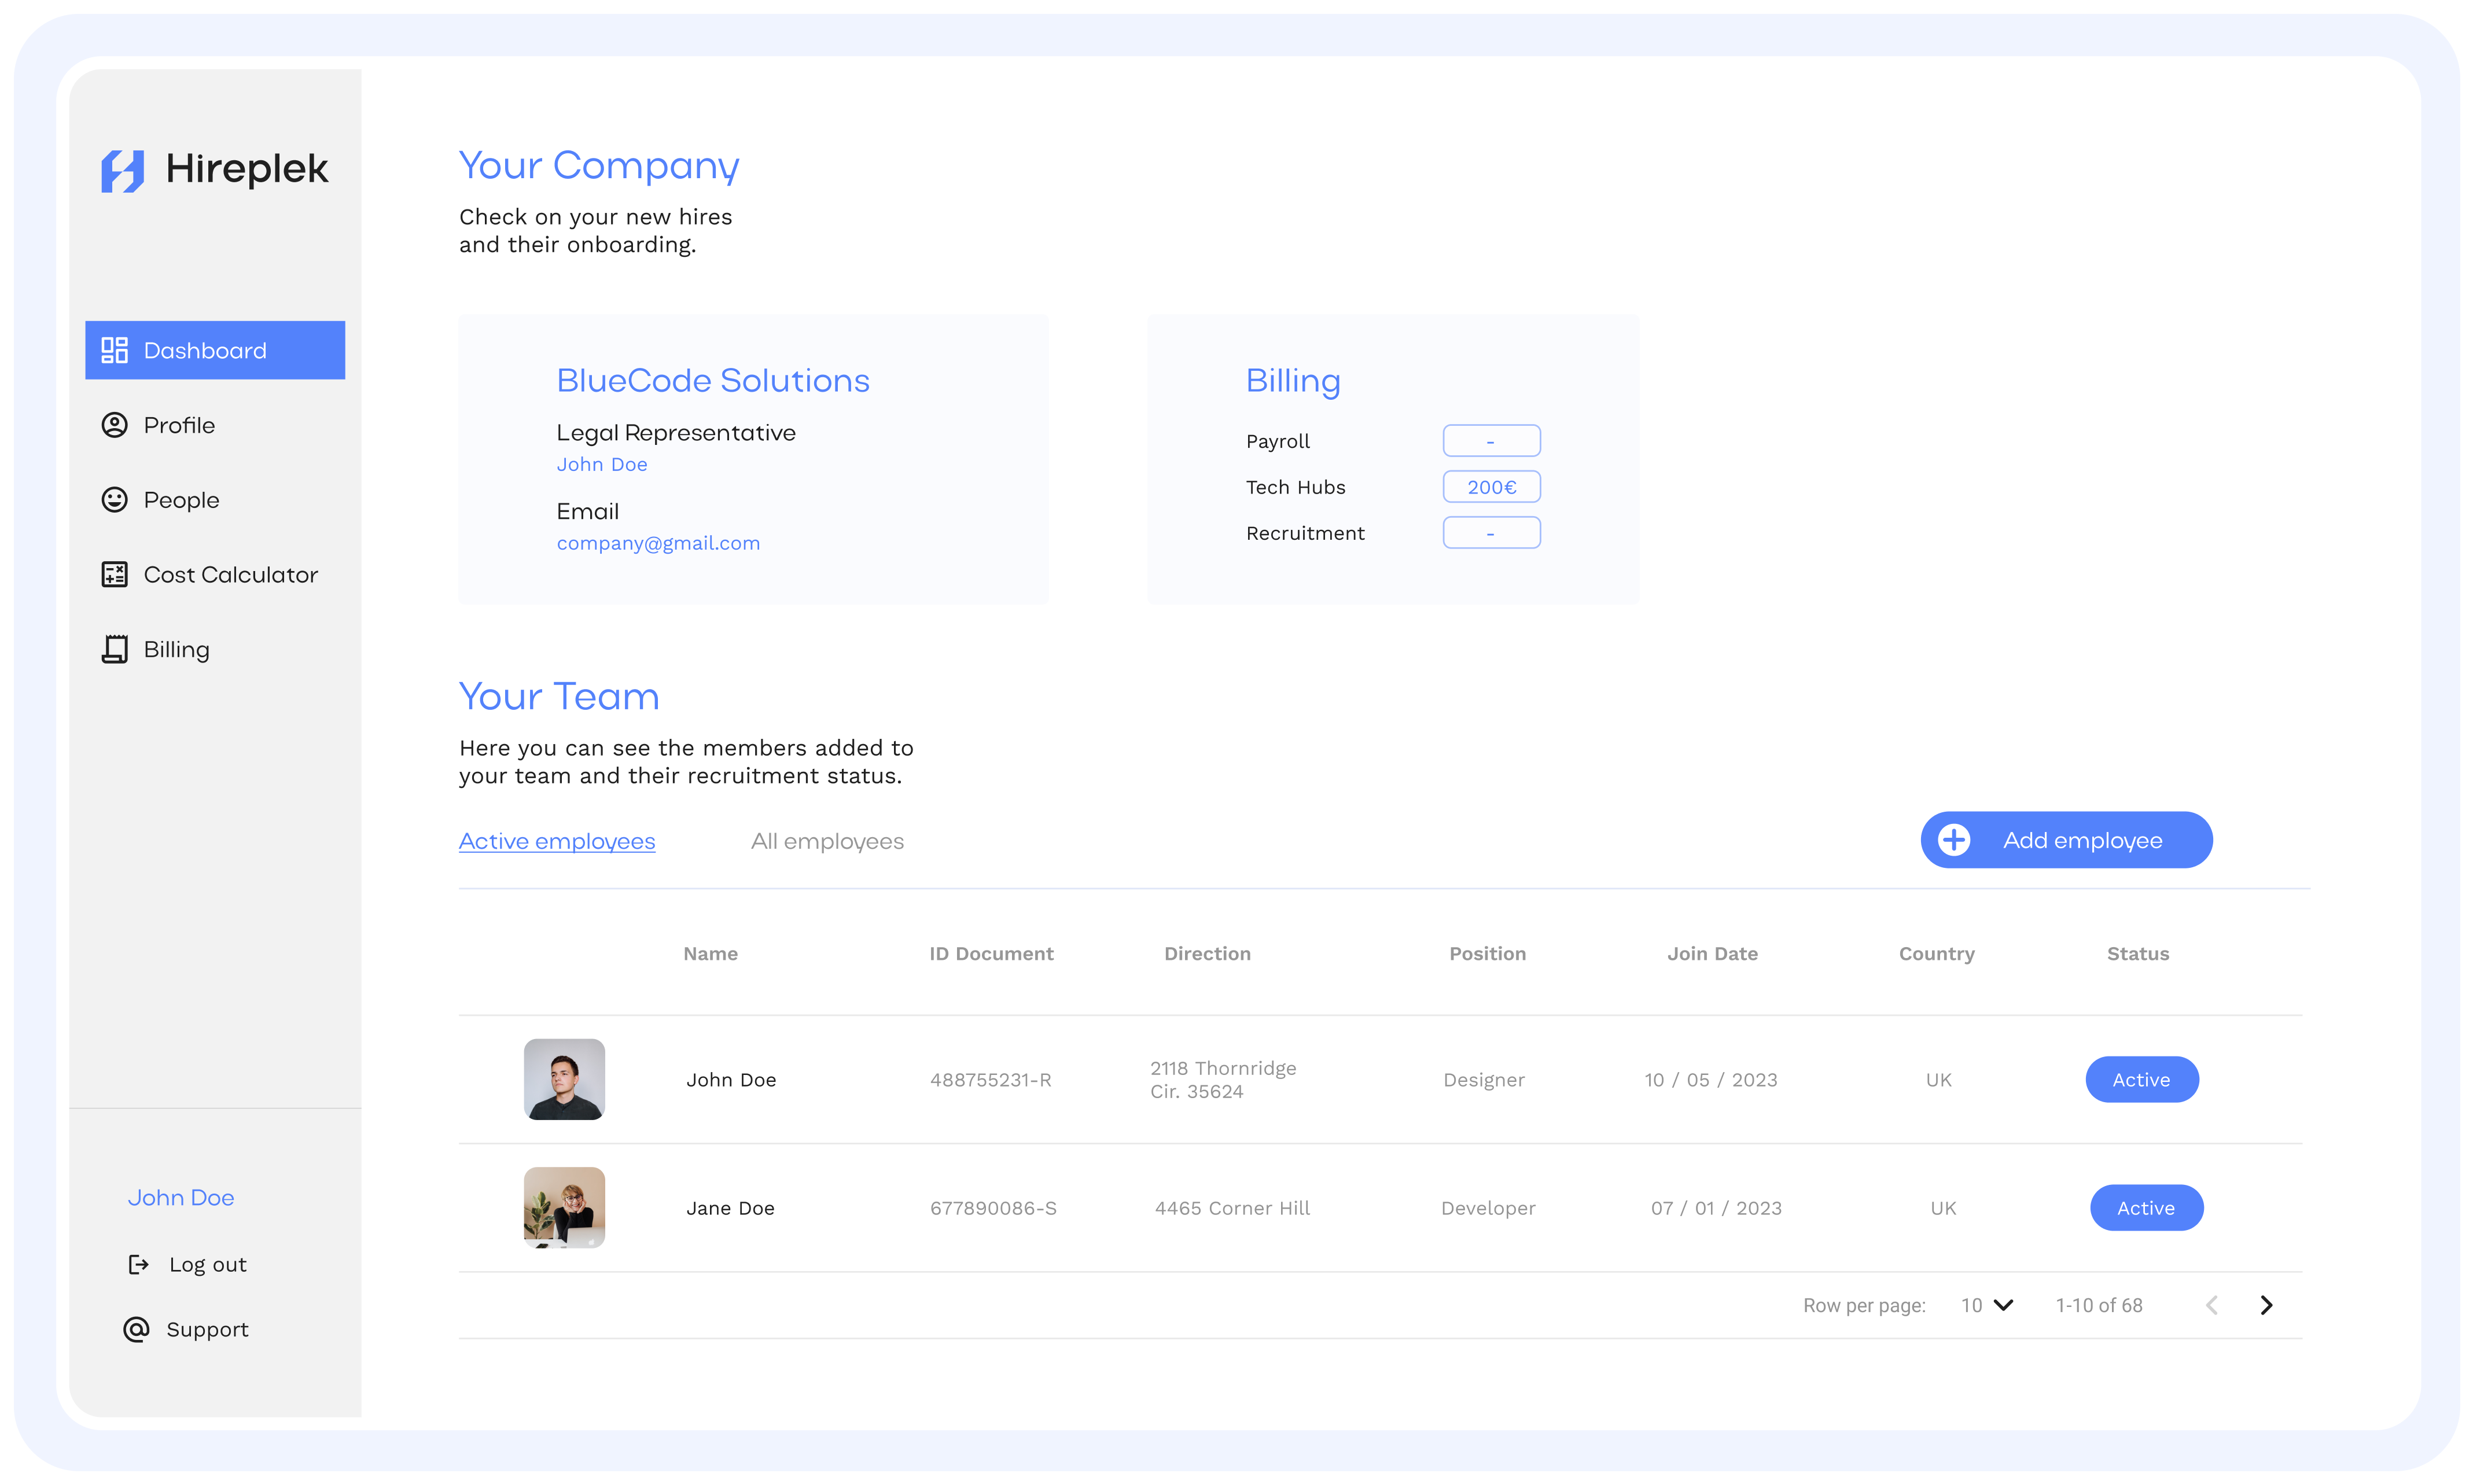Click Active status badge for John Doe
The height and width of the screenshot is (1484, 2473).
pyautogui.click(x=2142, y=1079)
